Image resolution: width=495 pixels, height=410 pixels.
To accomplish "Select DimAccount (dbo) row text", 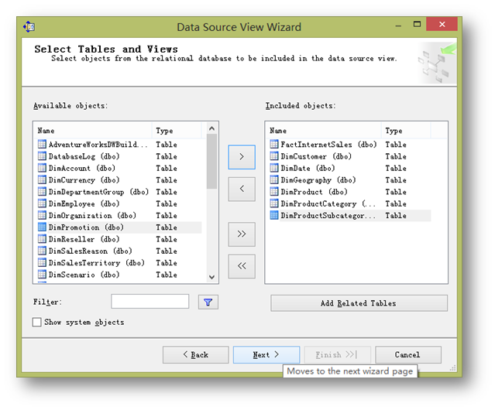I will [82, 169].
